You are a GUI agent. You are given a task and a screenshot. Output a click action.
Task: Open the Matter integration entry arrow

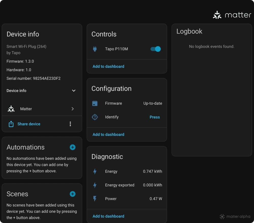[73, 109]
